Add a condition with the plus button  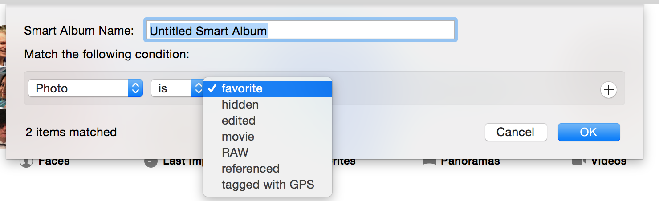(x=608, y=90)
